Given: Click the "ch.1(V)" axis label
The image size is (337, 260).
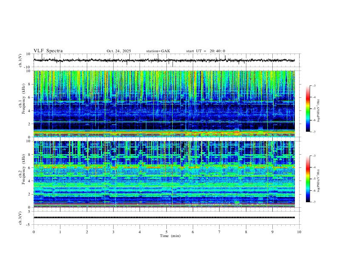Looking at the screenshot, I should tap(20, 60).
